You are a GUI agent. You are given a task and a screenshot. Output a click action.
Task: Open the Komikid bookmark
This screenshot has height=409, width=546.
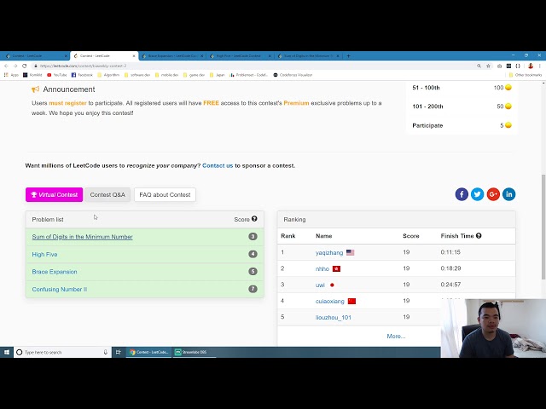(32, 75)
